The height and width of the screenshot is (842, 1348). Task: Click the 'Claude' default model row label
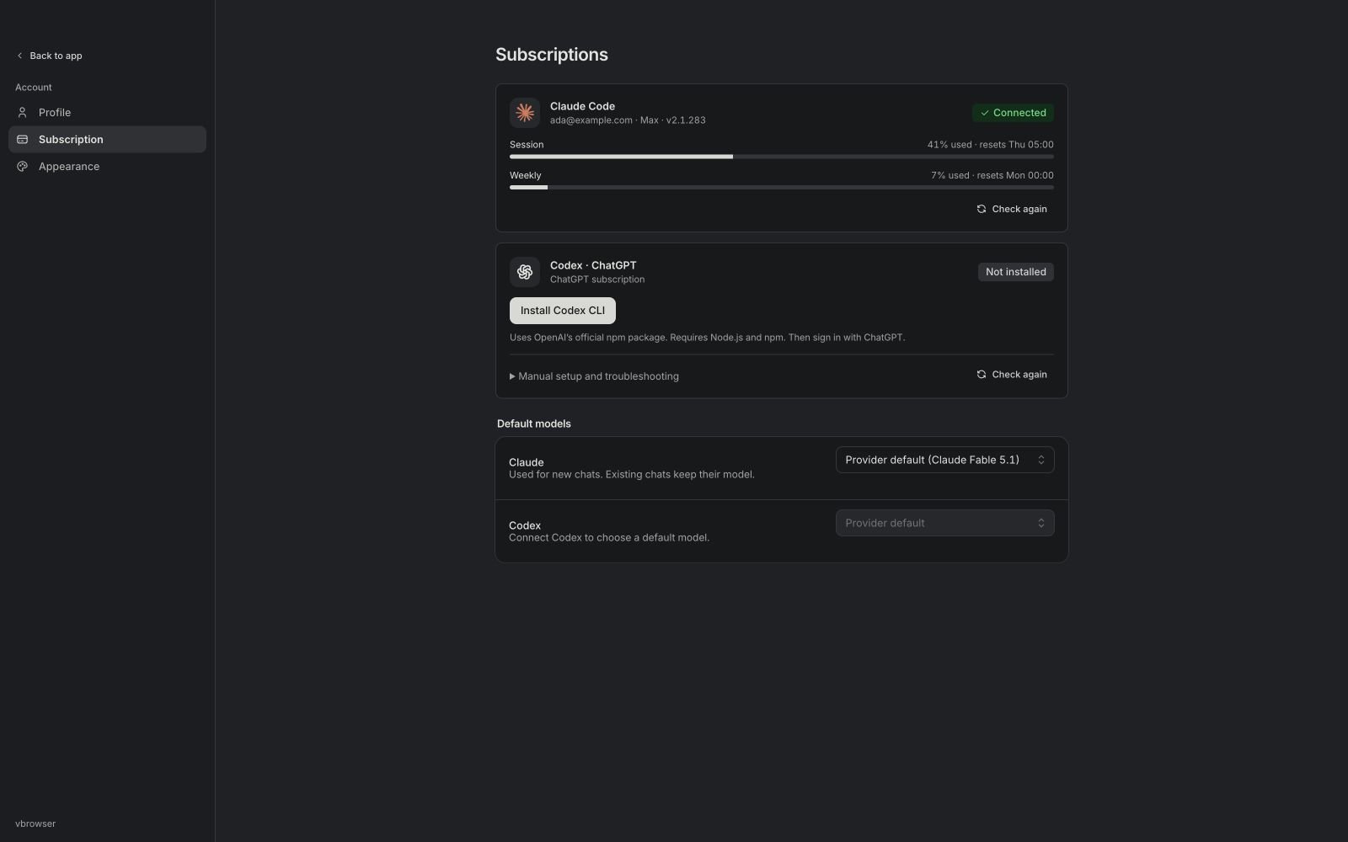click(527, 462)
